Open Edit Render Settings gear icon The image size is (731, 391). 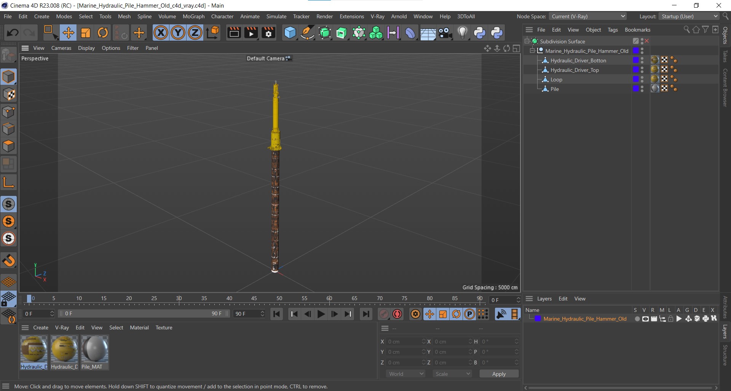coord(268,33)
